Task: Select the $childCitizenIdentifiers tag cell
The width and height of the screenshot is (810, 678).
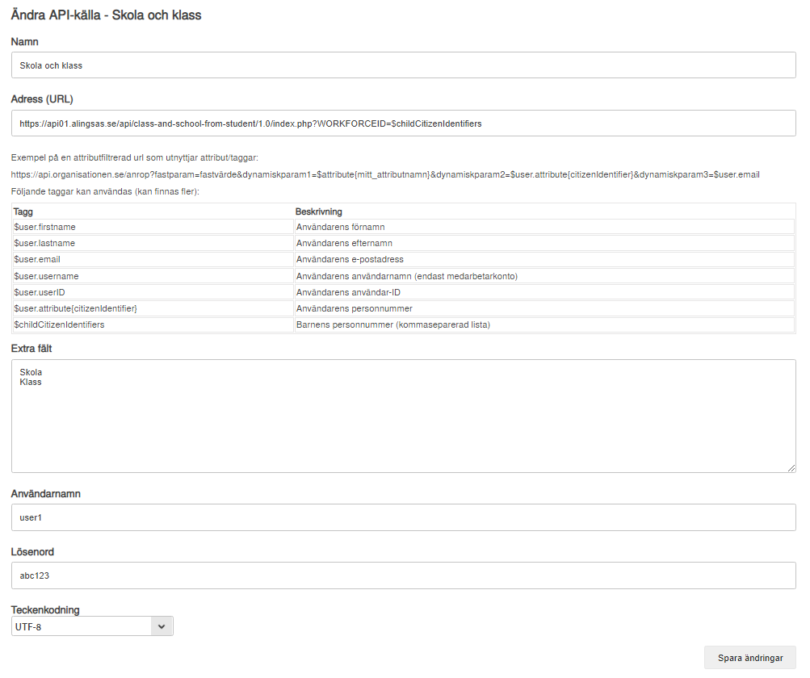Action: pyautogui.click(x=153, y=324)
